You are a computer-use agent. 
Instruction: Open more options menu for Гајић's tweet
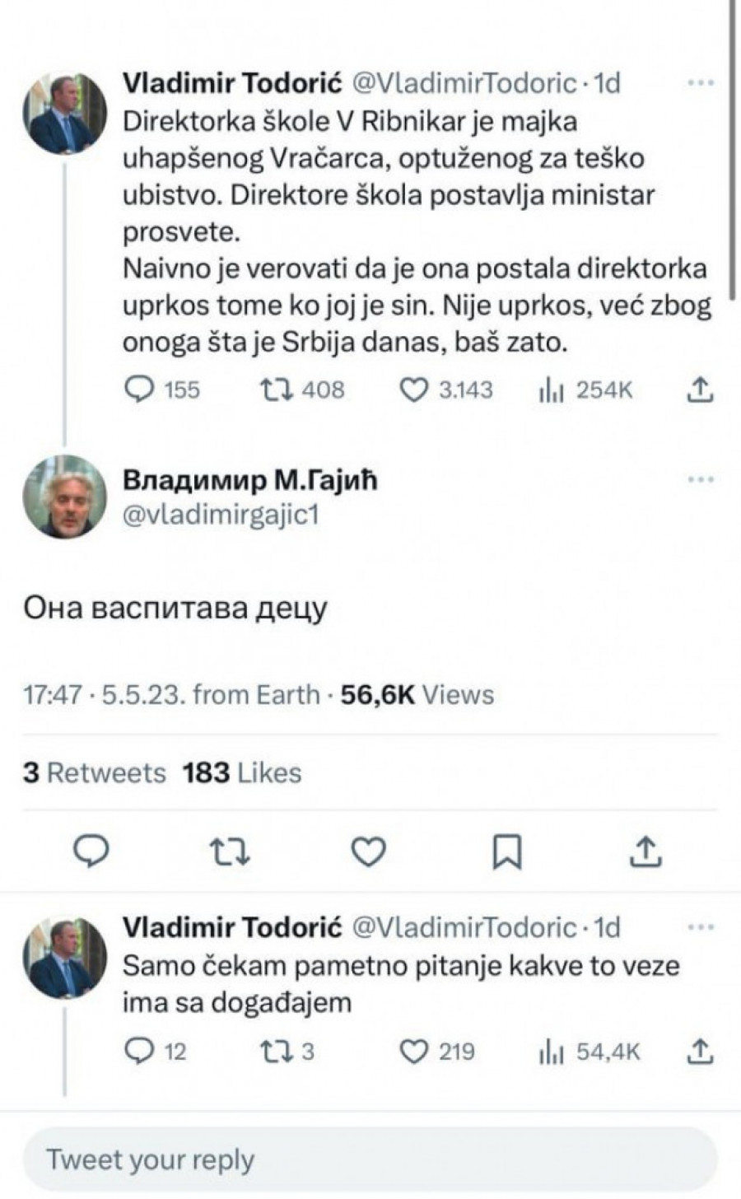click(700, 479)
